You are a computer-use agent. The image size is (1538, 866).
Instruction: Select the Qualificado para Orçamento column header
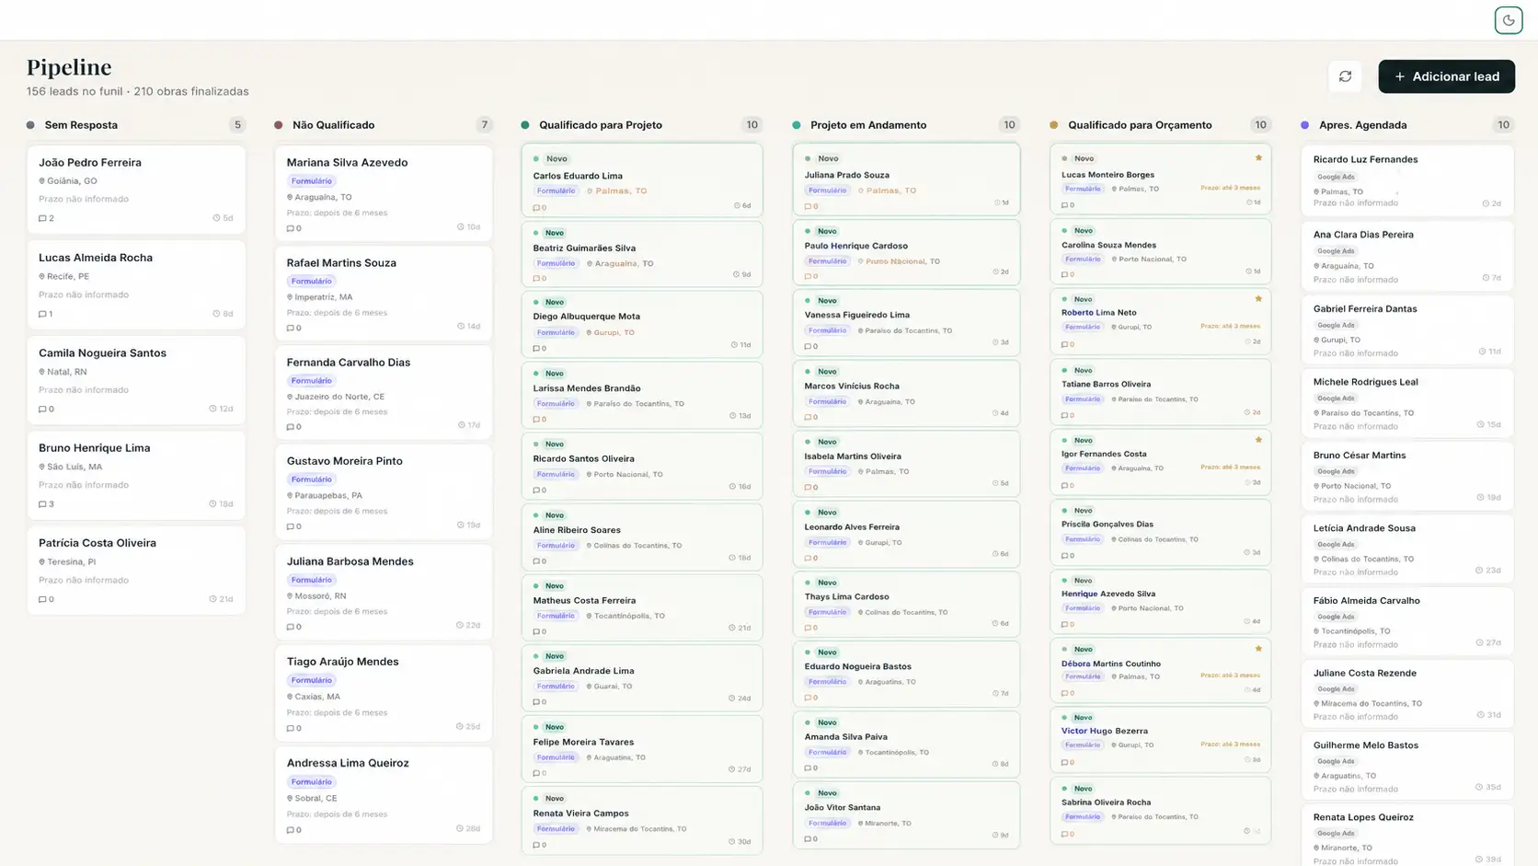tap(1140, 125)
